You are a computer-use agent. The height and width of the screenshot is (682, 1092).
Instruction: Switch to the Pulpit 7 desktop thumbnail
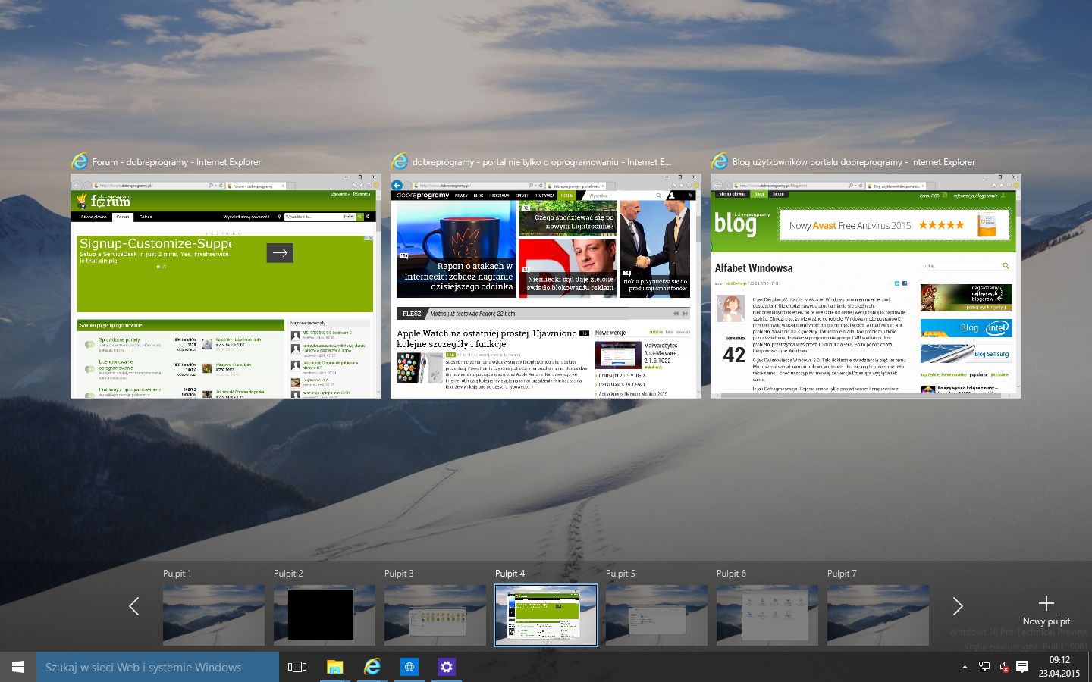[878, 615]
